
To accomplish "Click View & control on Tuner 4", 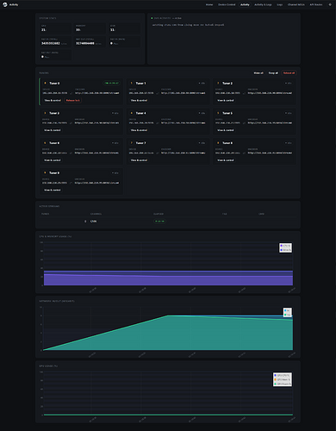I will coord(139,130).
